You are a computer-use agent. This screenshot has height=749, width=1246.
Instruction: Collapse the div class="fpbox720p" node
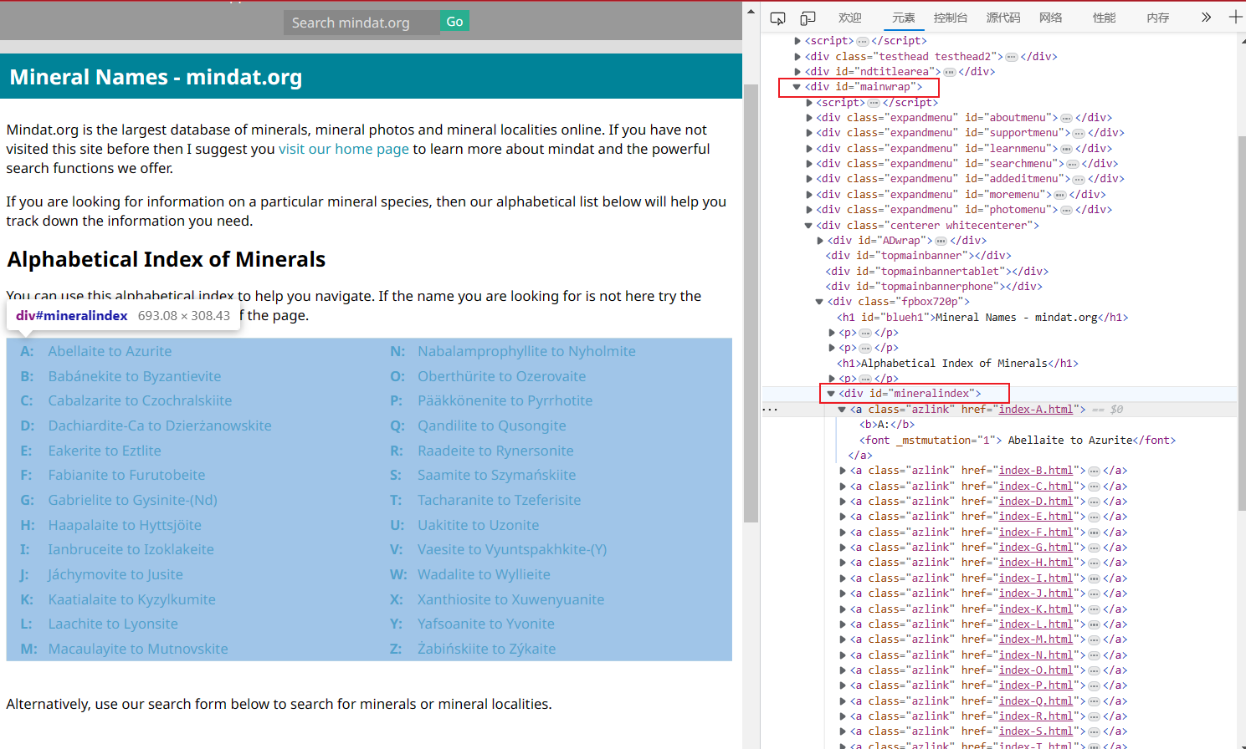[x=819, y=302]
